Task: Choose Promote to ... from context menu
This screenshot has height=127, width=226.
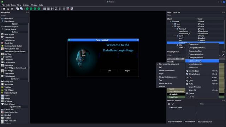Action: (x=202, y=67)
